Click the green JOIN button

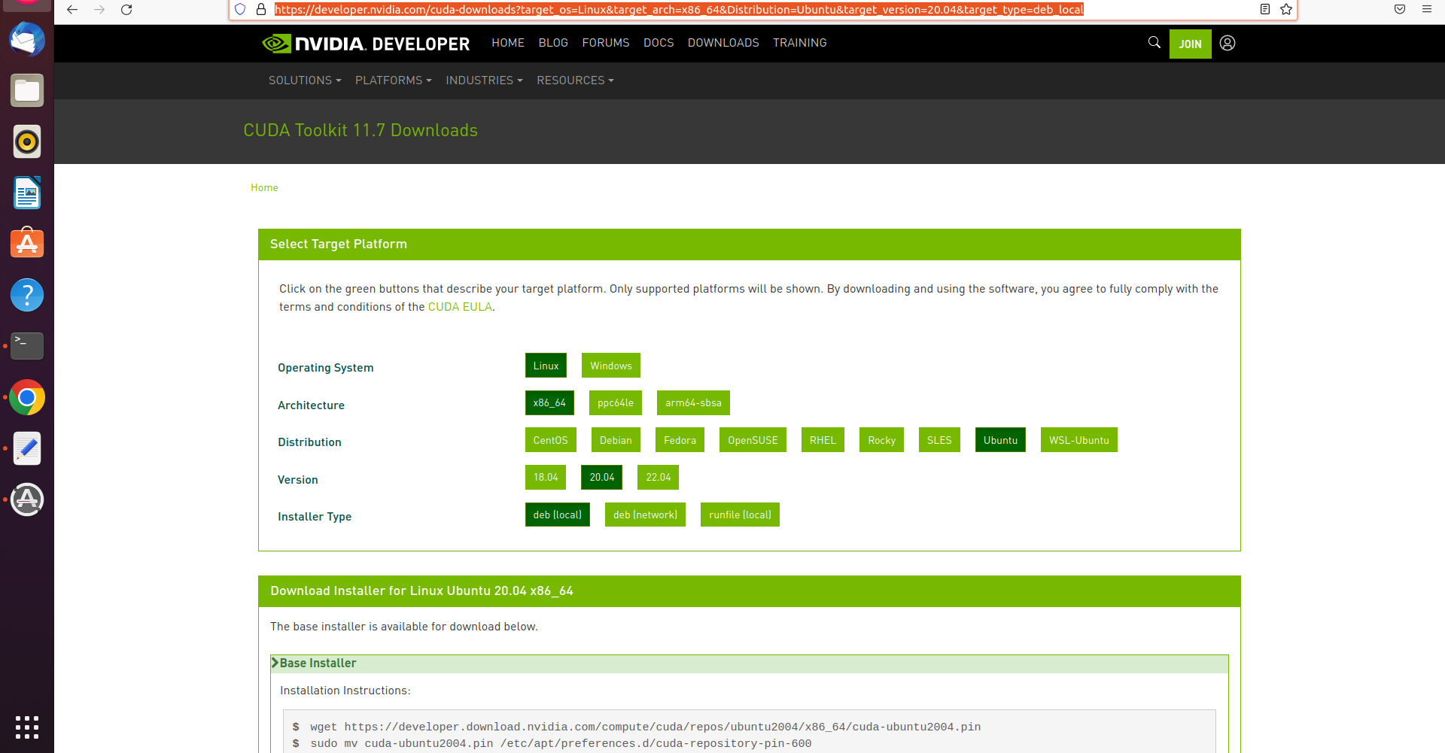tap(1191, 44)
